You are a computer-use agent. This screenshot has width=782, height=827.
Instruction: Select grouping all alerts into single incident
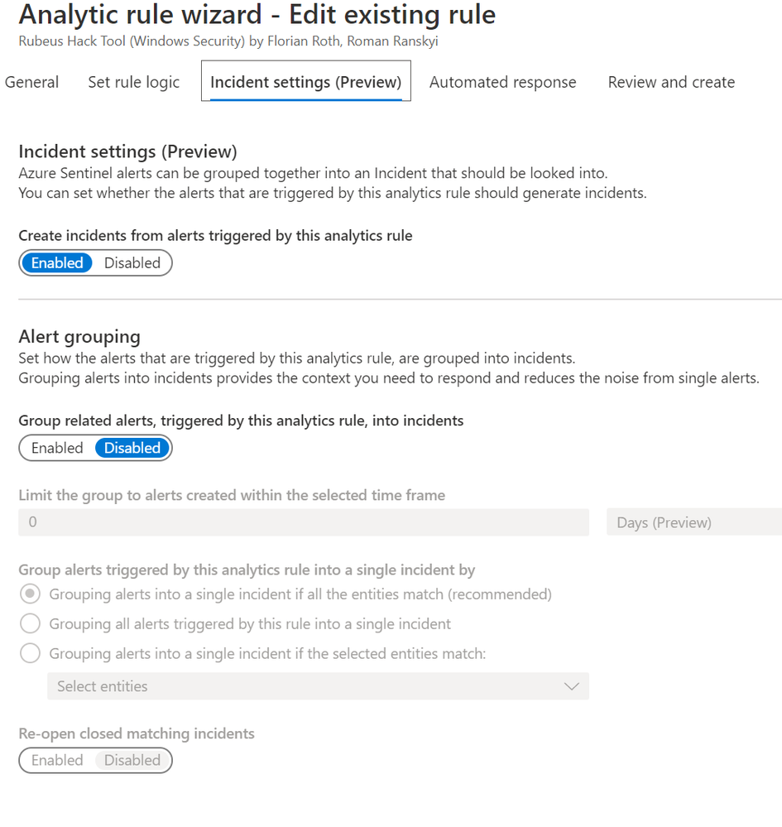[x=30, y=623]
